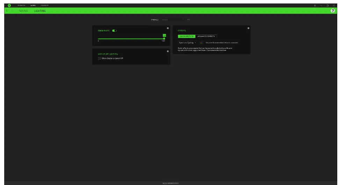The image size is (339, 185).
Task: Enable 'When display is turned off' checkbox
Action: pos(99,59)
